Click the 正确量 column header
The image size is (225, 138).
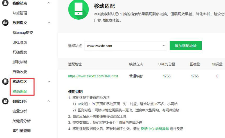195,64
